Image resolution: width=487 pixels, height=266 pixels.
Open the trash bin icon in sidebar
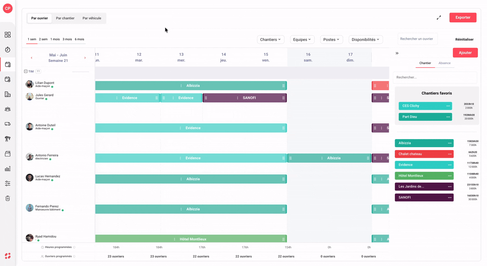click(x=8, y=198)
